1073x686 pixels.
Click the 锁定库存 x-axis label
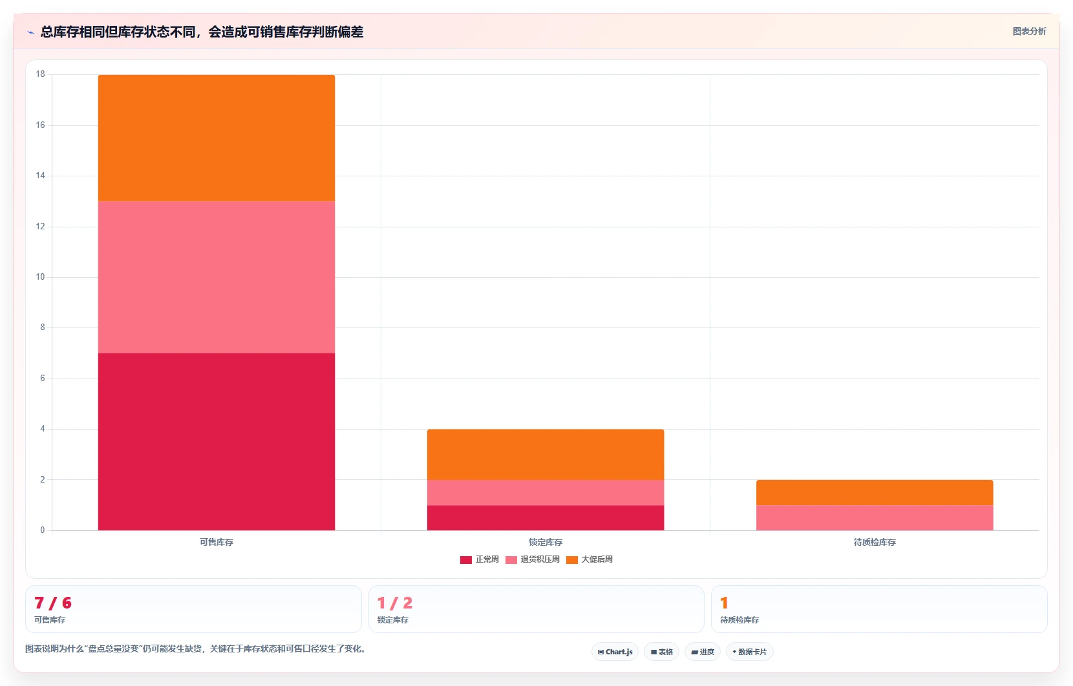pos(546,543)
